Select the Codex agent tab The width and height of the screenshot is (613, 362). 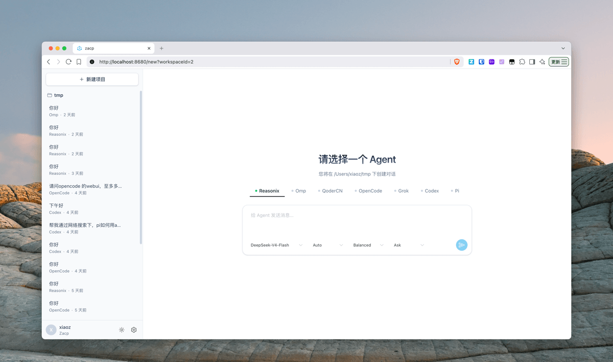click(430, 191)
